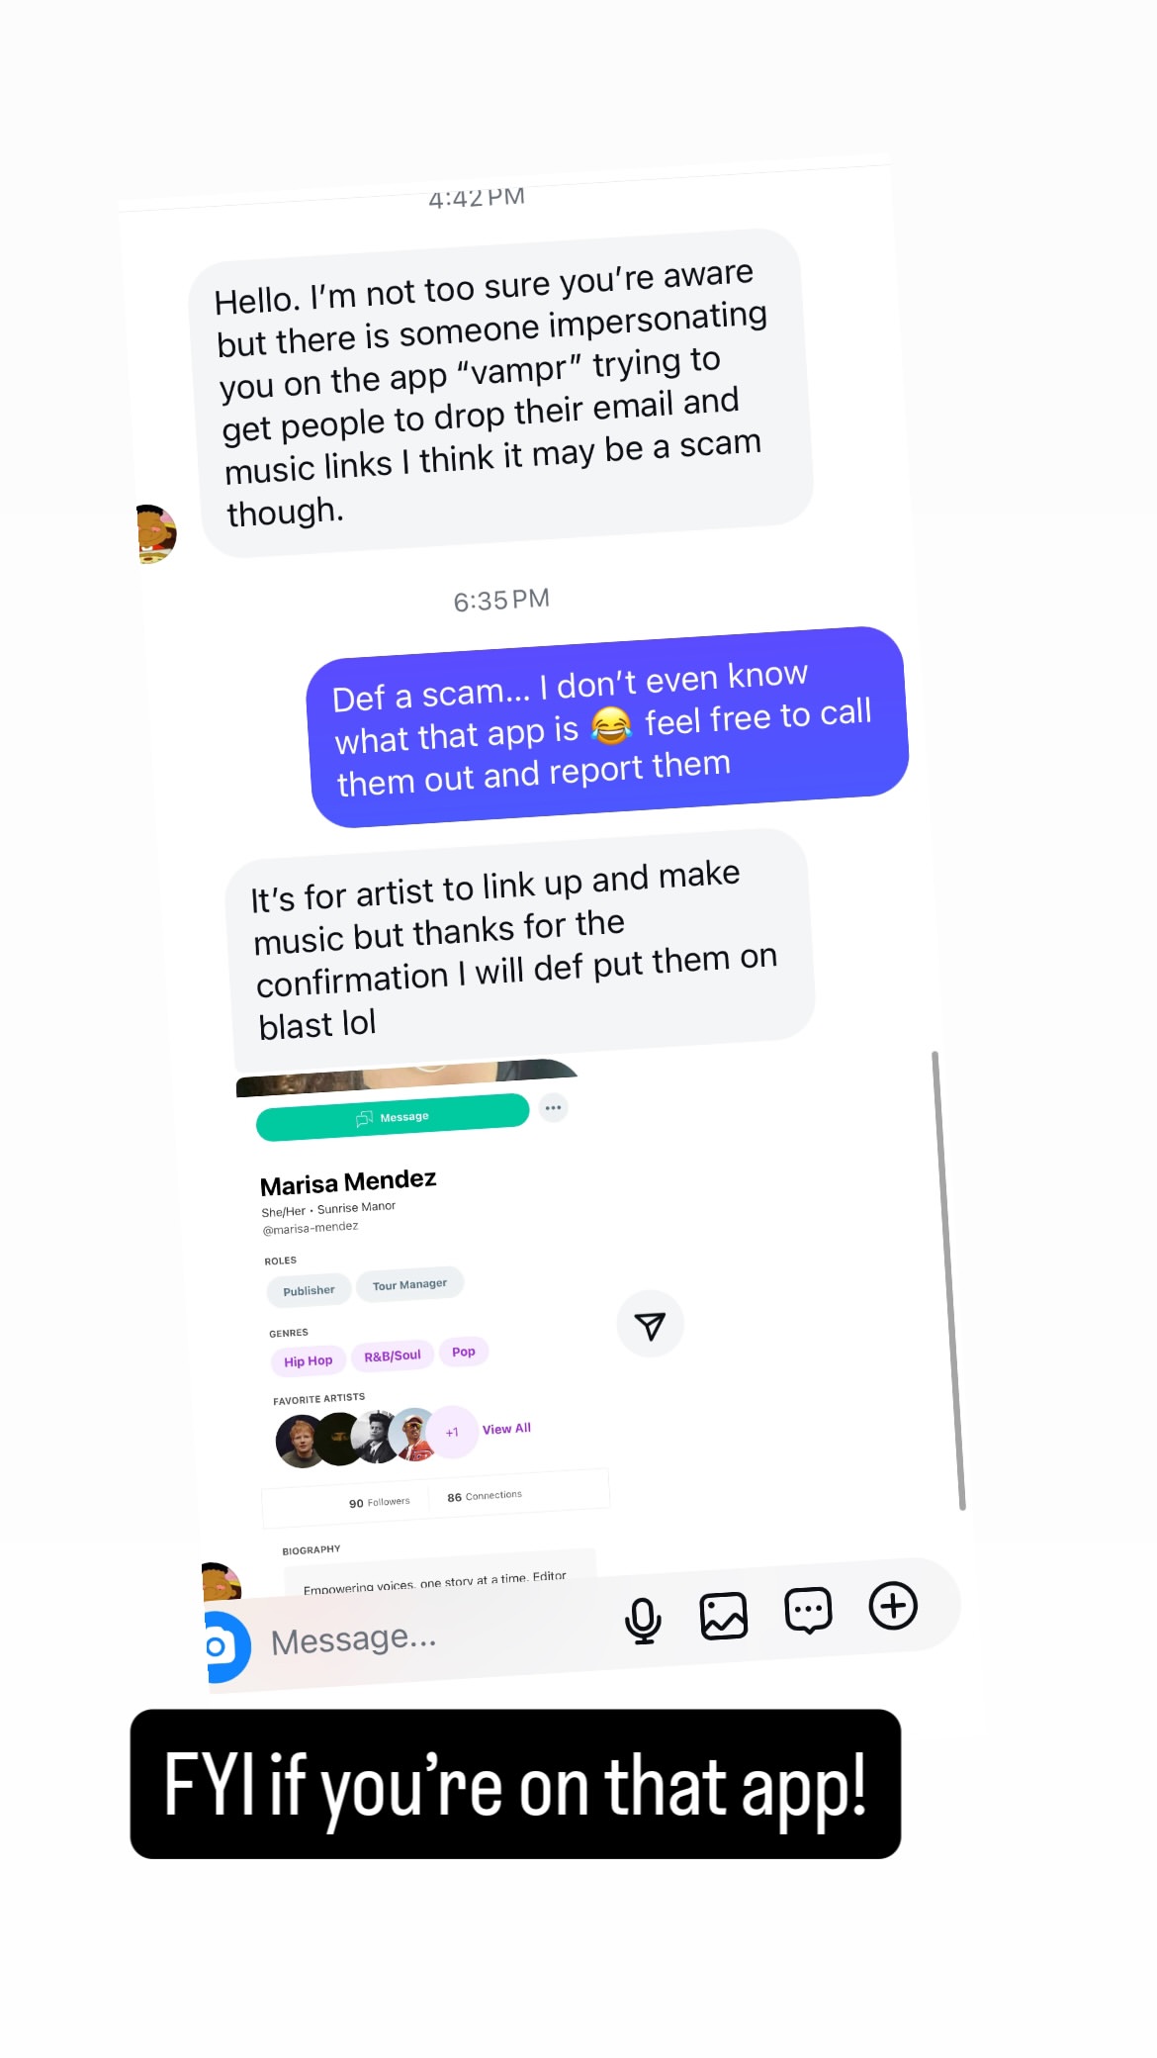Viewport: 1157px width, 2058px height.
Task: Open the three-dots profile options menu
Action: [553, 1108]
